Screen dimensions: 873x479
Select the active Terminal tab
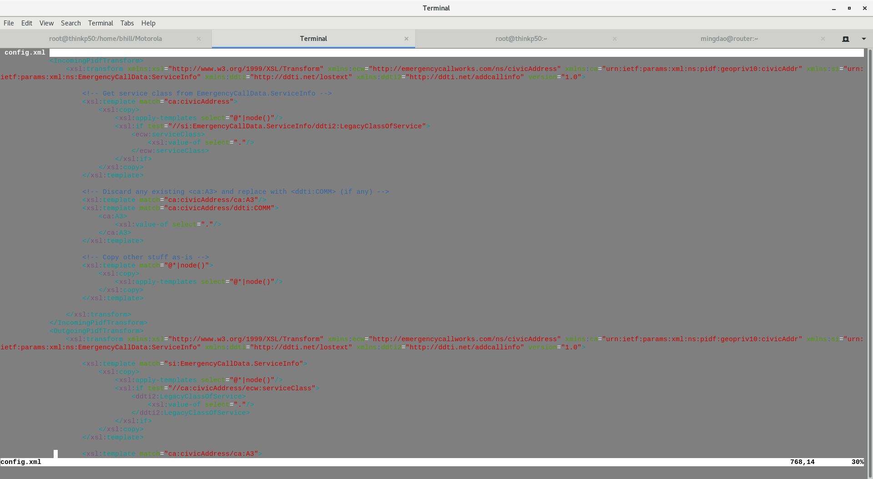(313, 39)
